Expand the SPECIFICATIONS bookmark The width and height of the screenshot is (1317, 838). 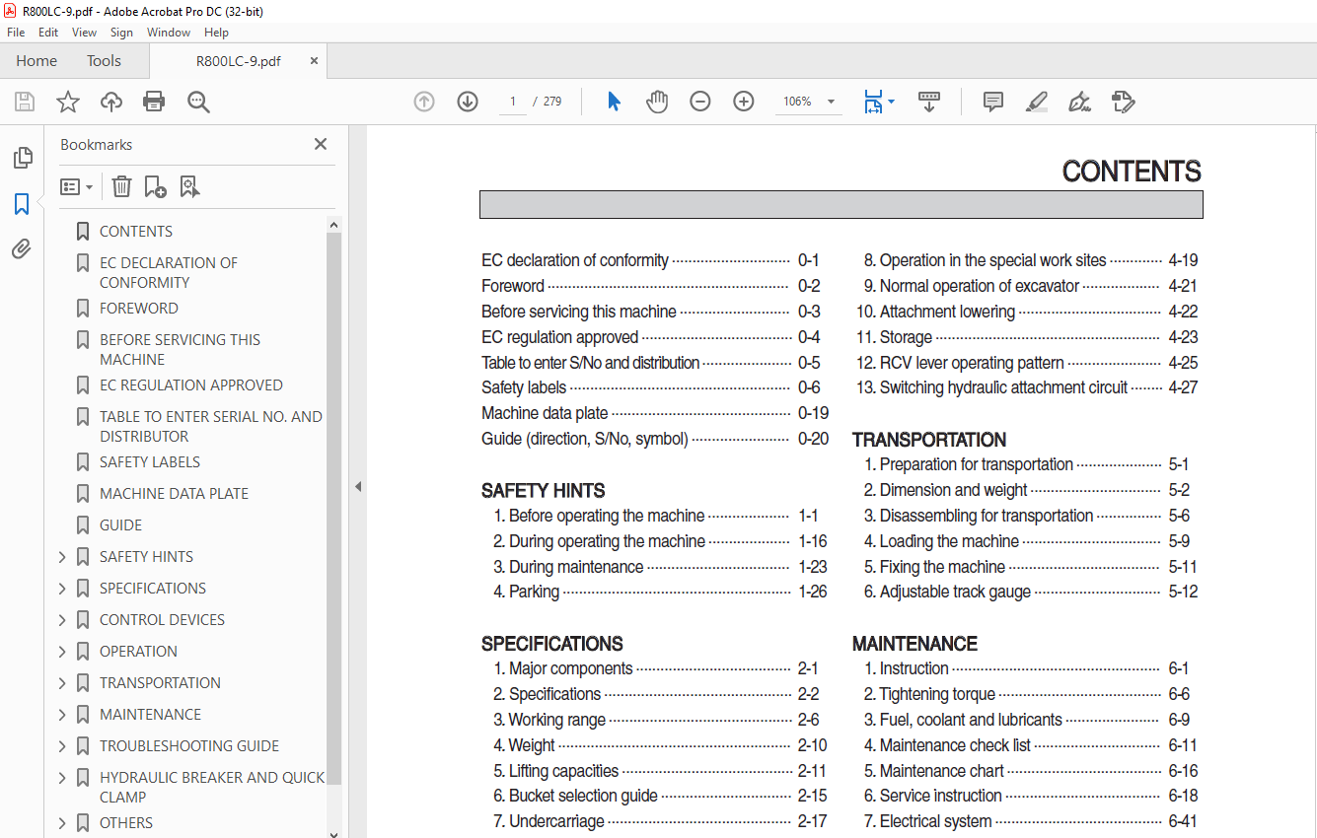tap(62, 589)
